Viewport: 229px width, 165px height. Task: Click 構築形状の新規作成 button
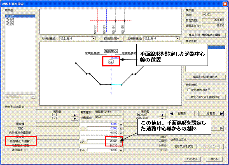coord(205,77)
